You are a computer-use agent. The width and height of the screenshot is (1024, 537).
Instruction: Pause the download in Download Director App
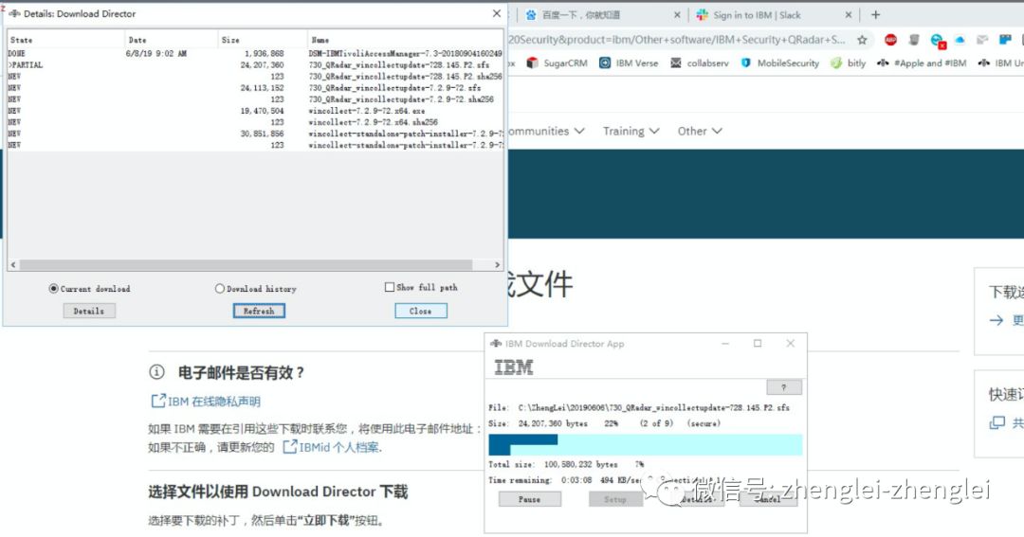tap(530, 499)
